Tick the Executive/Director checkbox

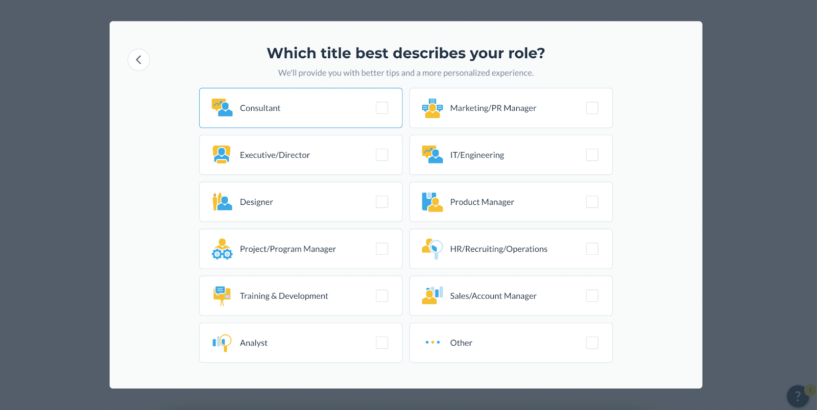pyautogui.click(x=382, y=155)
